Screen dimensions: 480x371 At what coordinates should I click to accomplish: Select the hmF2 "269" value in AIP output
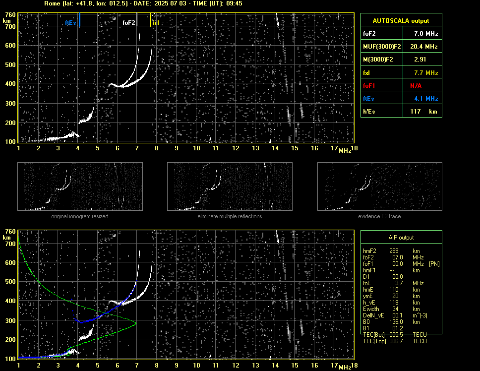click(394, 250)
